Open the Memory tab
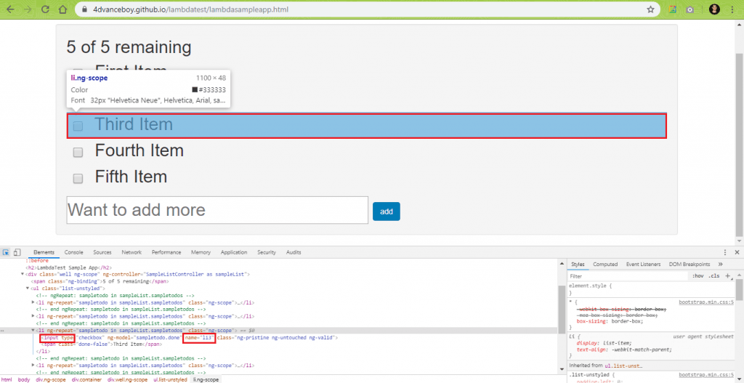 pos(201,252)
